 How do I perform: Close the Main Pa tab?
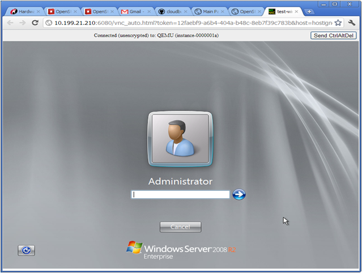[222, 11]
